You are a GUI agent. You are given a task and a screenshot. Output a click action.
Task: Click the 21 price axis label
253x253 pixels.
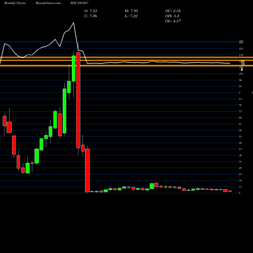click(240, 174)
